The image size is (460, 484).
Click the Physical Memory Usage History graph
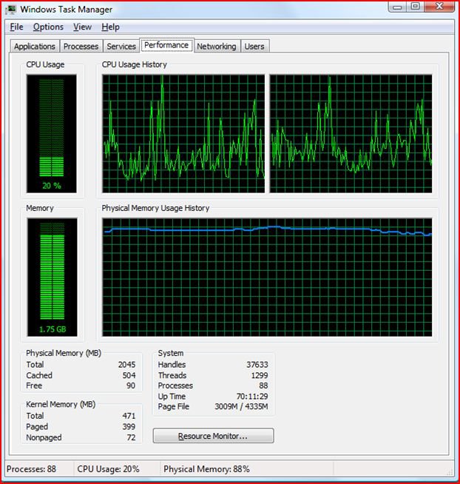[267, 278]
